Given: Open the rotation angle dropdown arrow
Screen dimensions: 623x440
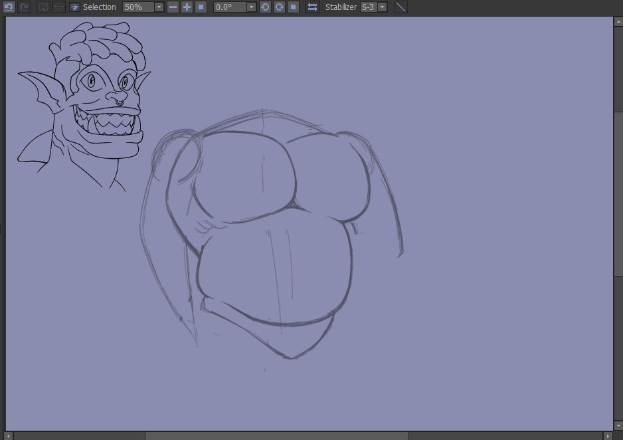Looking at the screenshot, I should tap(251, 7).
